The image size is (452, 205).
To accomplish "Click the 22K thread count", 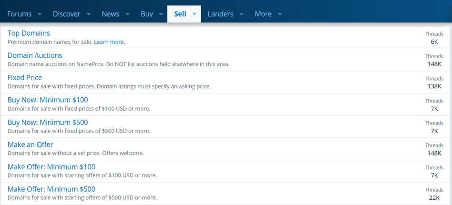I will (x=434, y=198).
